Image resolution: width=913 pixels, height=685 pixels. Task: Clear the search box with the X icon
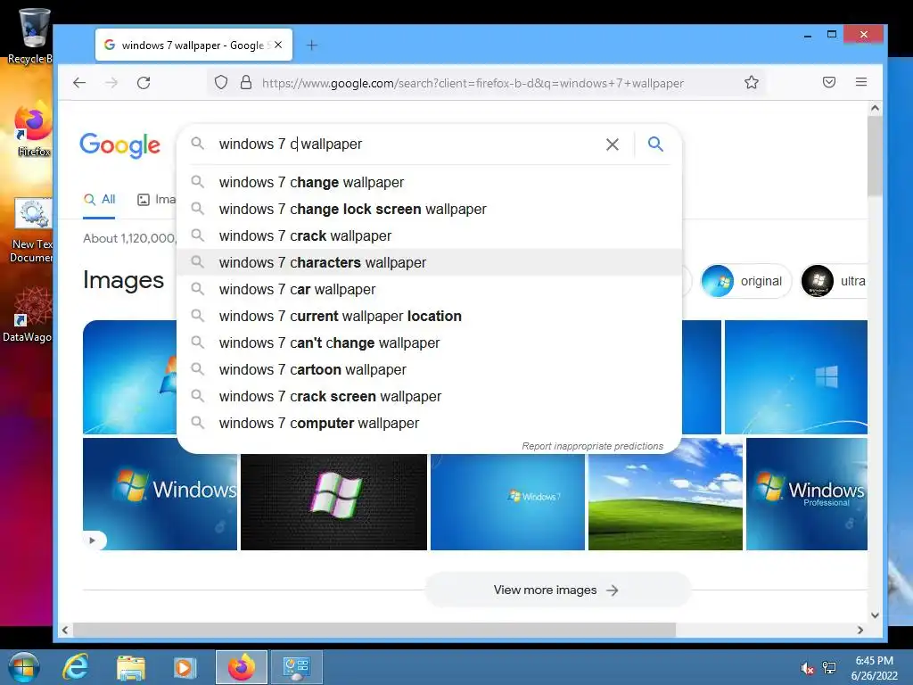[612, 144]
